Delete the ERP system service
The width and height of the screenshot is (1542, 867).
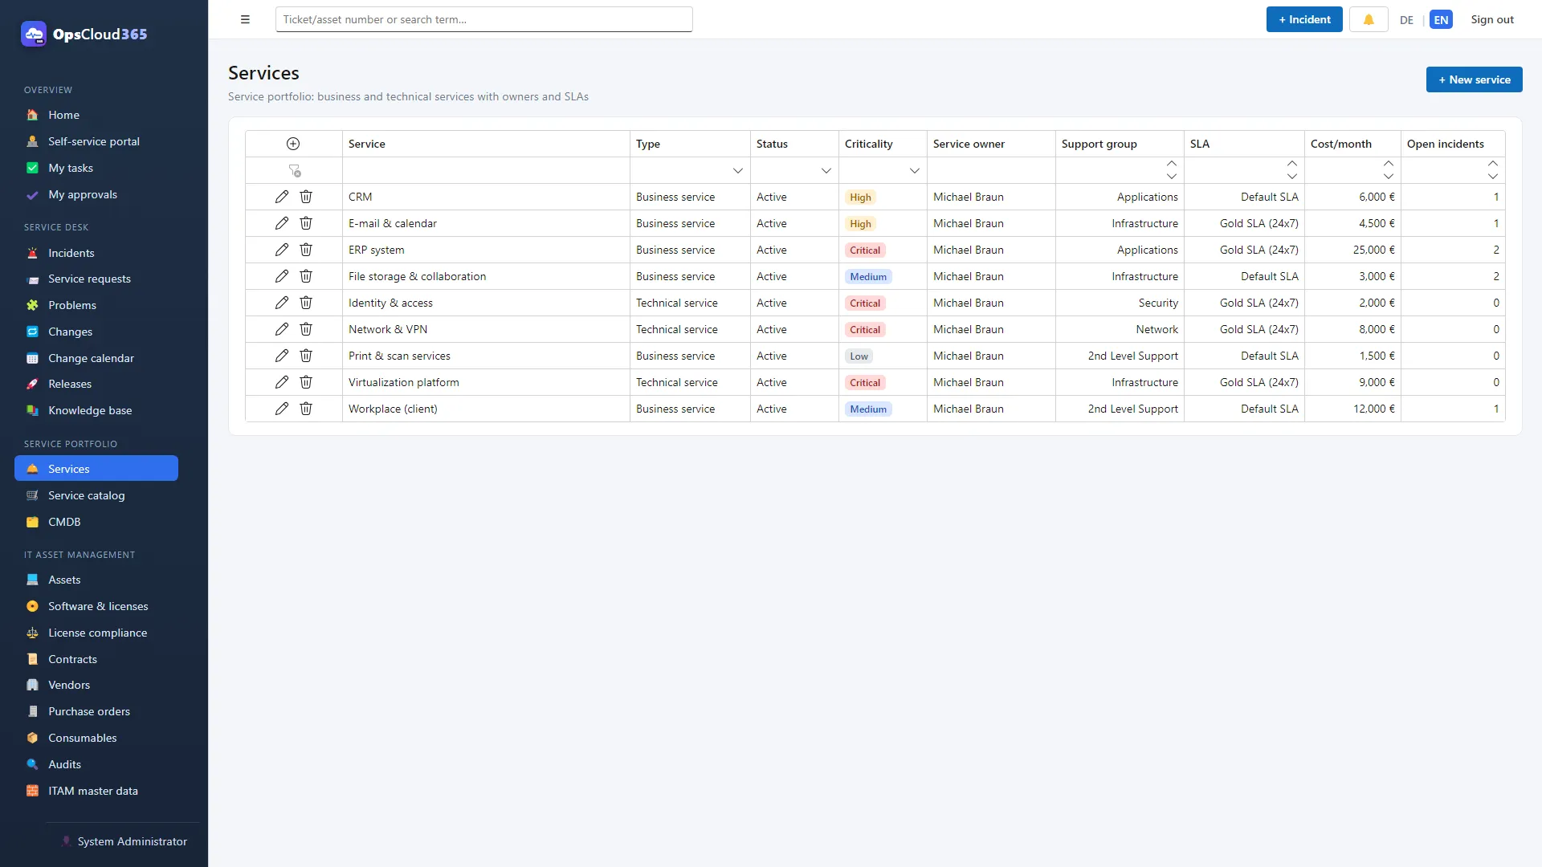pos(306,250)
